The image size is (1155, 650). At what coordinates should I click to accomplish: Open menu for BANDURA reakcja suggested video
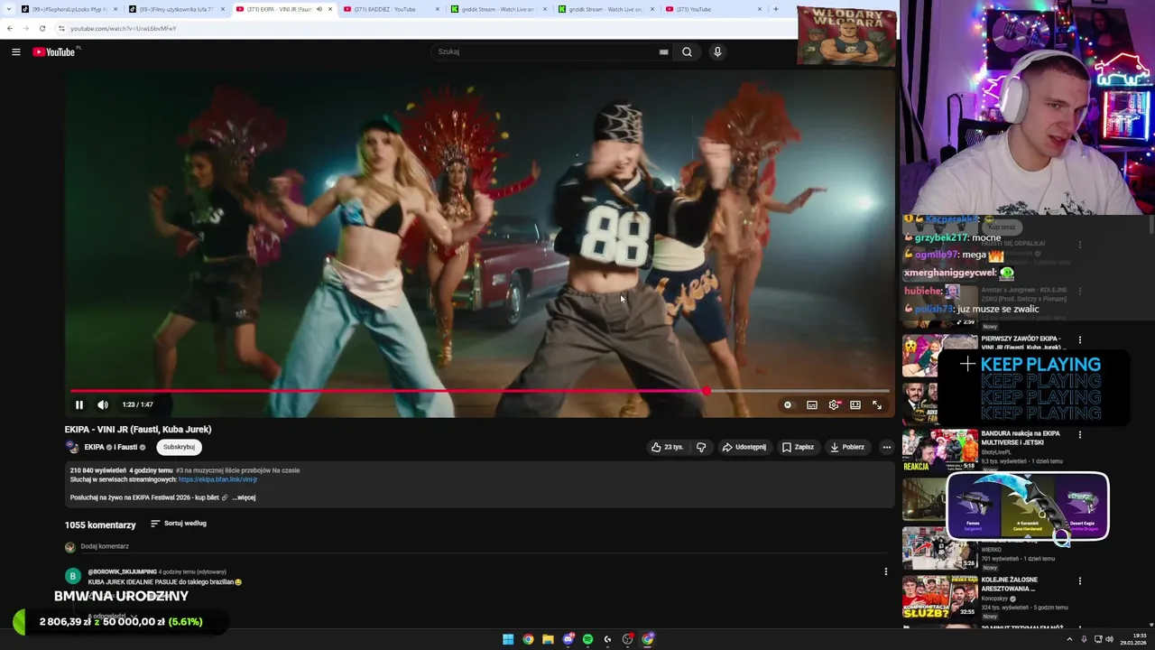pos(1080,435)
